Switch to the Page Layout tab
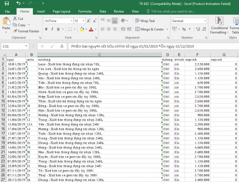The image size is (239, 182). 61,12
